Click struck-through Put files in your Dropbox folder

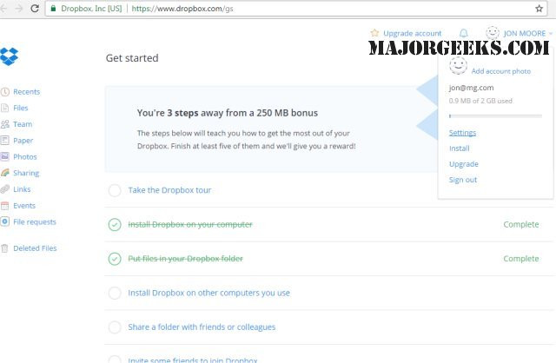[x=185, y=259]
